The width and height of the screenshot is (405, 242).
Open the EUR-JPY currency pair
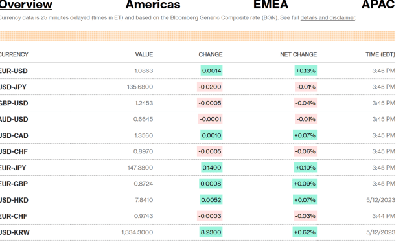click(13, 168)
